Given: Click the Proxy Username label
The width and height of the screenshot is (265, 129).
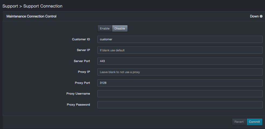Looking at the screenshot, I should pyautogui.click(x=78, y=94).
